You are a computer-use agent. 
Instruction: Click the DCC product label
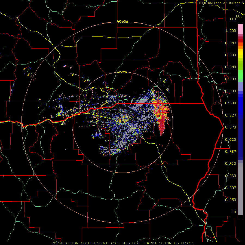click(x=239, y=16)
